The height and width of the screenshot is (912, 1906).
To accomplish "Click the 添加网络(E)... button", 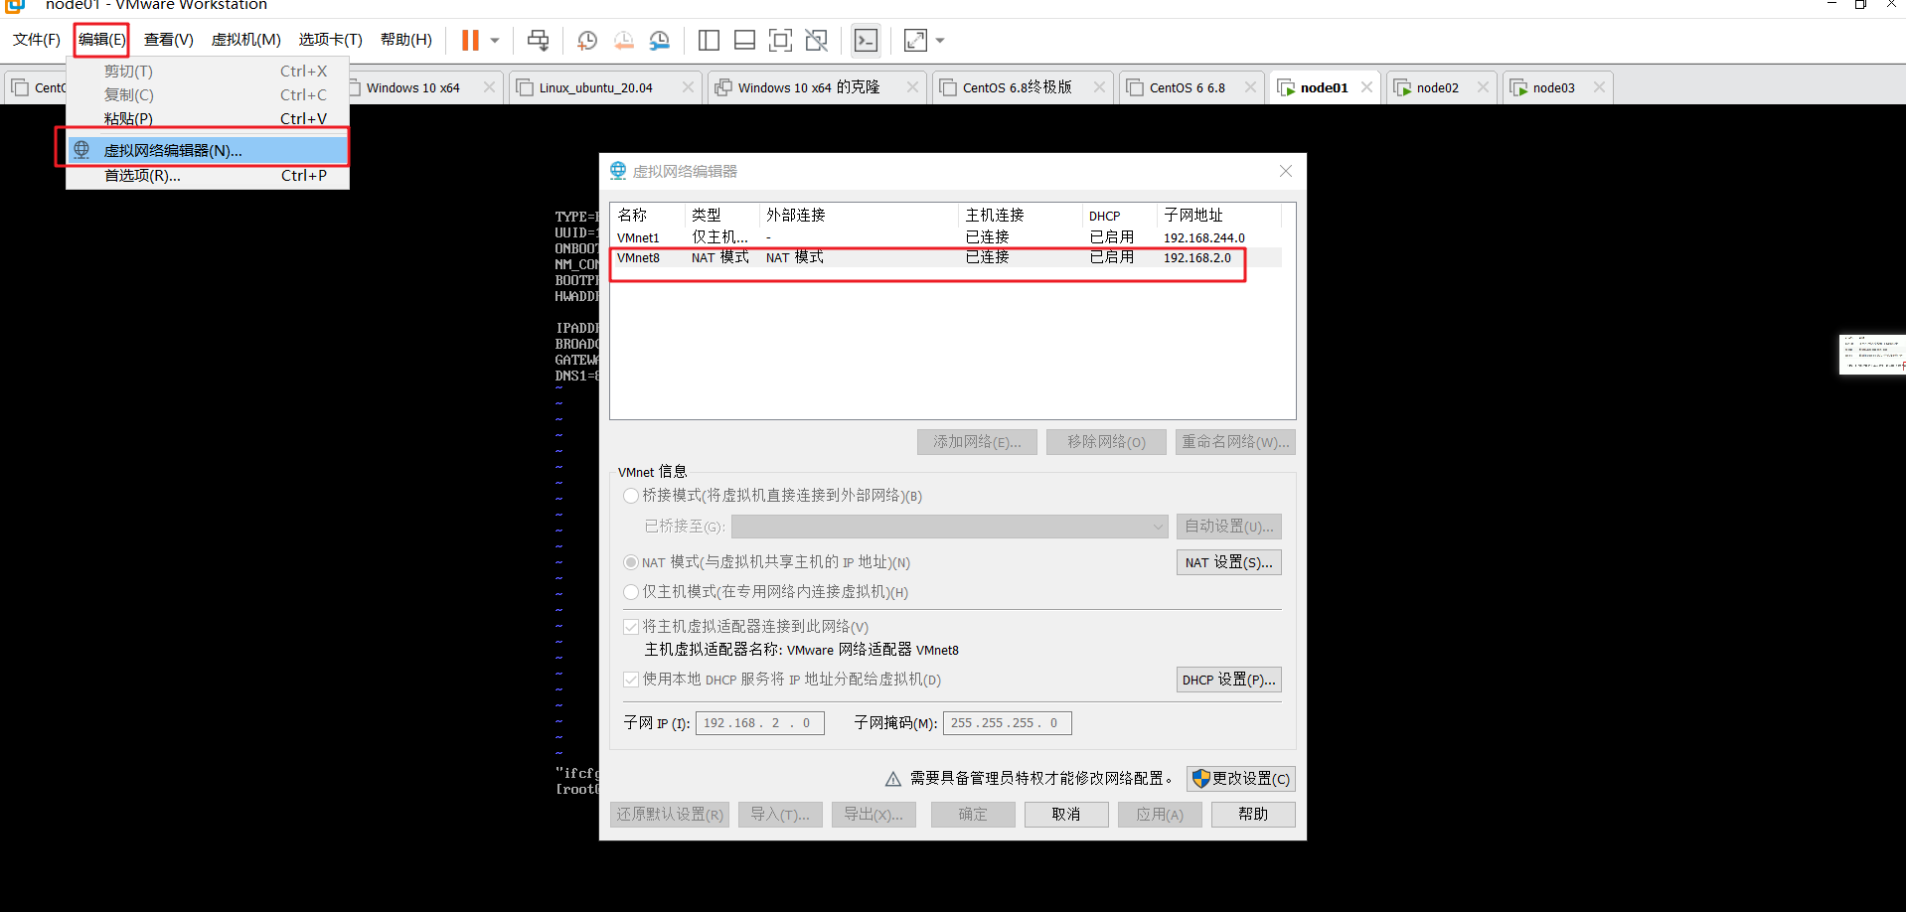I will [x=977, y=442].
